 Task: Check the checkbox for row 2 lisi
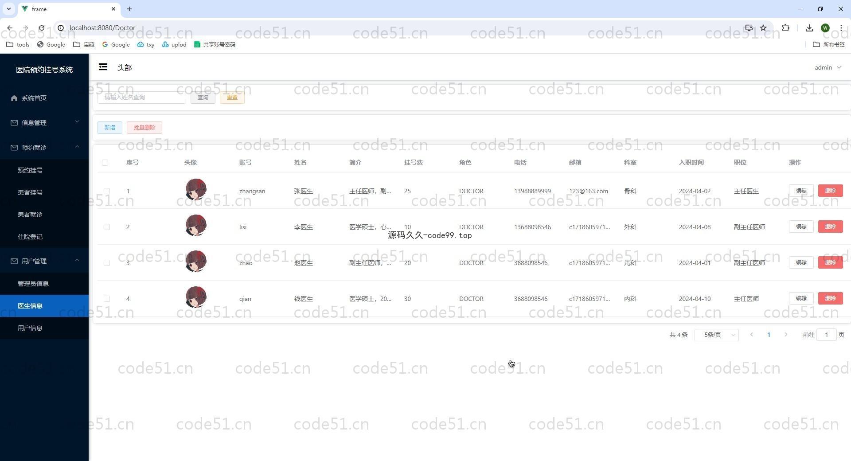tap(106, 227)
